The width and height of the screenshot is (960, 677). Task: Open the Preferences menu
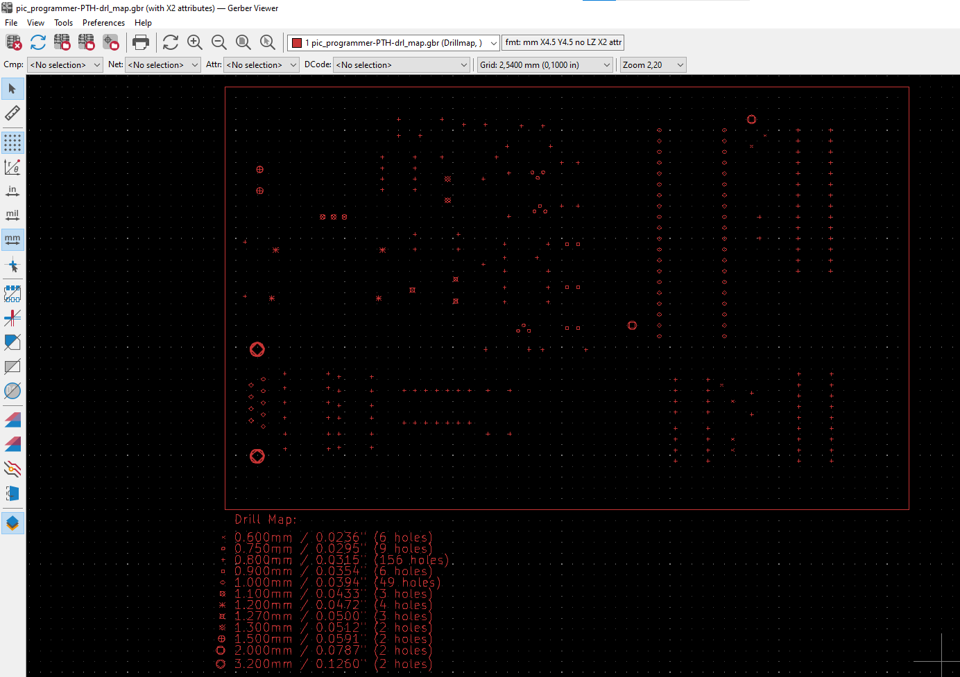pos(103,23)
